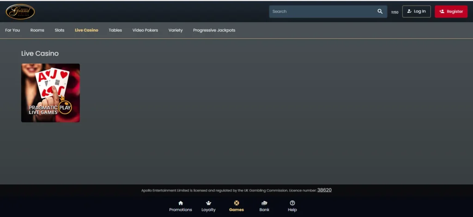Open the Bank section
Viewport: 473px width, 217px height.
(264, 206)
